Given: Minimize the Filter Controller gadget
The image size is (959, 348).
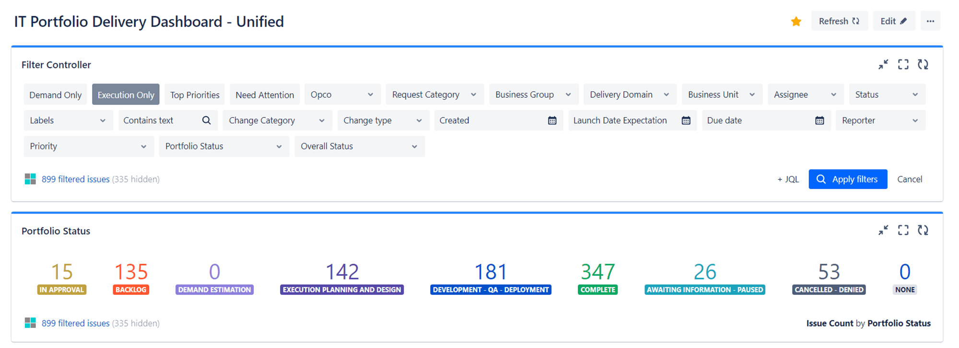Looking at the screenshot, I should click(x=883, y=65).
